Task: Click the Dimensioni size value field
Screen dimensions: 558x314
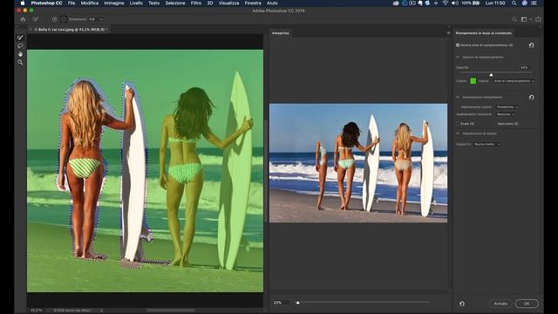Action: (93, 19)
